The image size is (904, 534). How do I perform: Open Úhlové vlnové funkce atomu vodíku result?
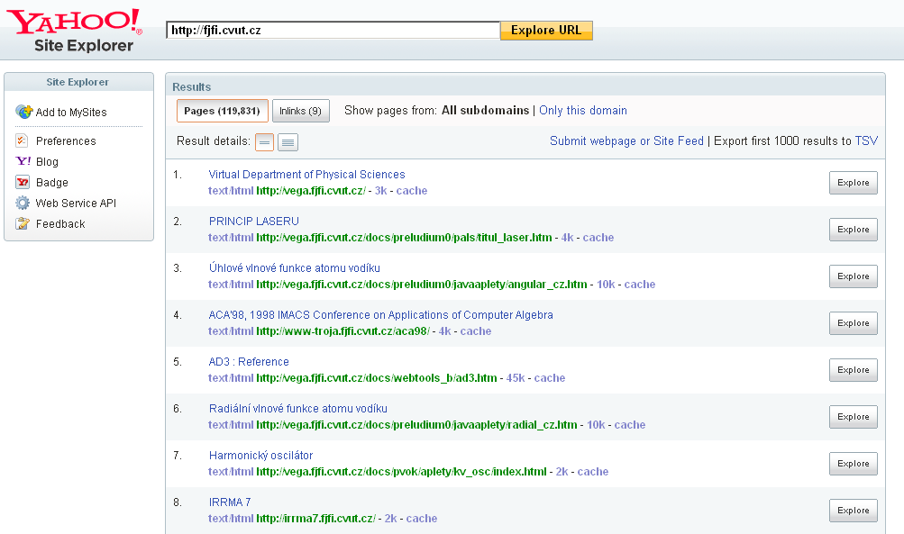(294, 267)
